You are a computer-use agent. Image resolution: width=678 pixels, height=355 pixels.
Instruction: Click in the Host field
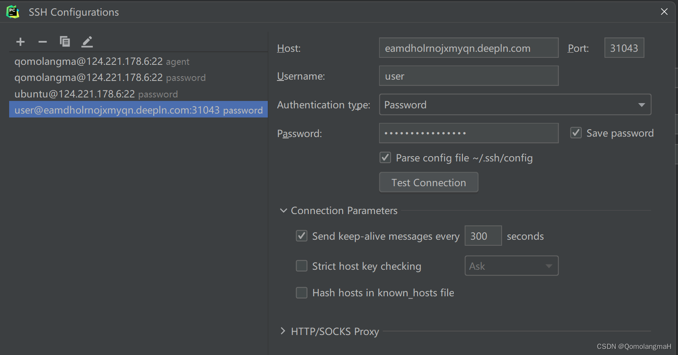click(x=469, y=48)
